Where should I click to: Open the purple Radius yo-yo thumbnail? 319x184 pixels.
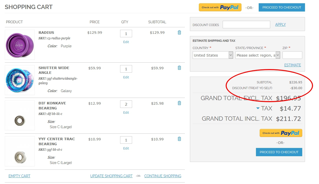pyautogui.click(x=20, y=45)
